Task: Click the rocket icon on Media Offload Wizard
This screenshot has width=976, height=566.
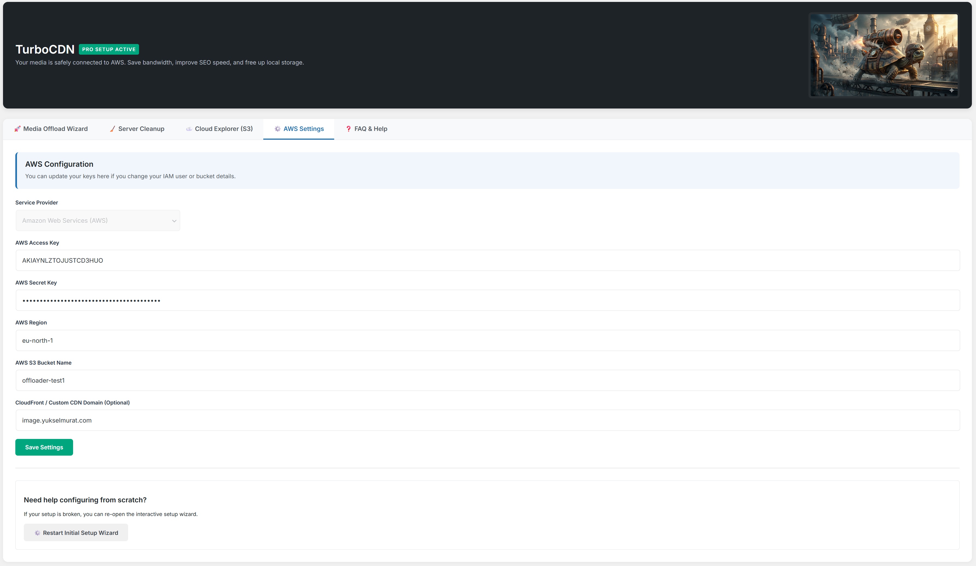Action: point(17,129)
